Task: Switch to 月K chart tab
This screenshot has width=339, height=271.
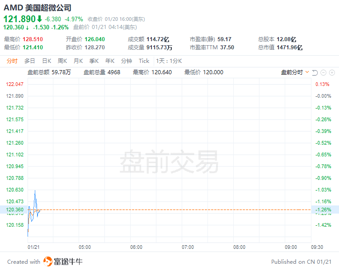Action: coord(78,61)
